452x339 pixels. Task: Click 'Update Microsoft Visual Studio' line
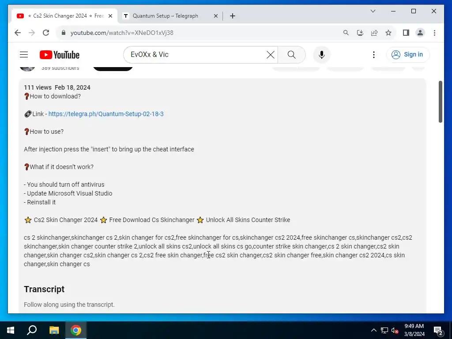pos(68,193)
